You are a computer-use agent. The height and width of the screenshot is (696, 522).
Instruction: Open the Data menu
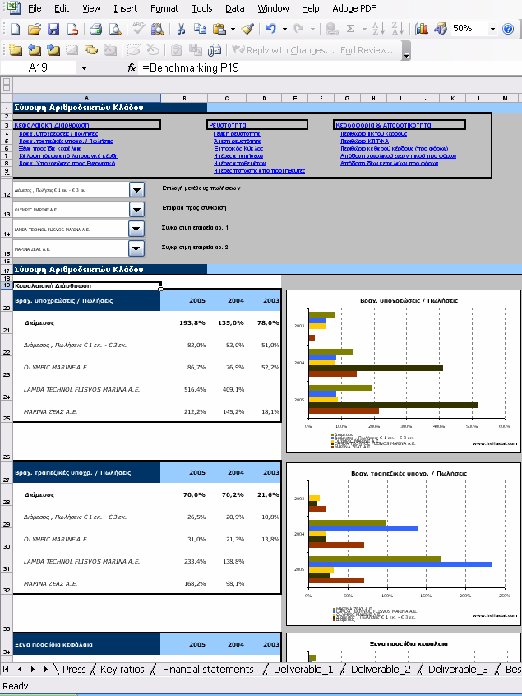[x=234, y=8]
